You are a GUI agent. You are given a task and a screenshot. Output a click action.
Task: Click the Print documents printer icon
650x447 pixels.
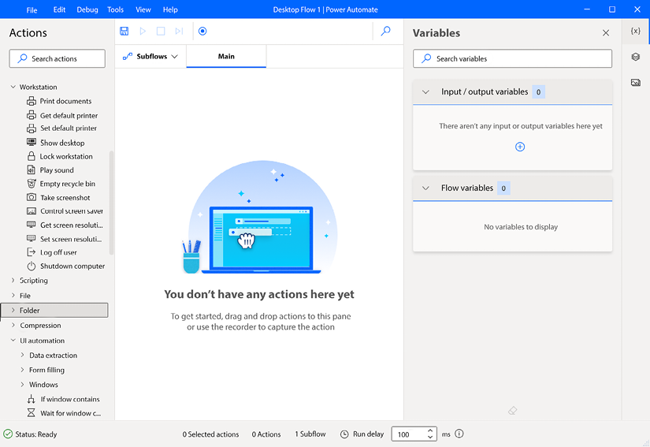click(x=31, y=101)
